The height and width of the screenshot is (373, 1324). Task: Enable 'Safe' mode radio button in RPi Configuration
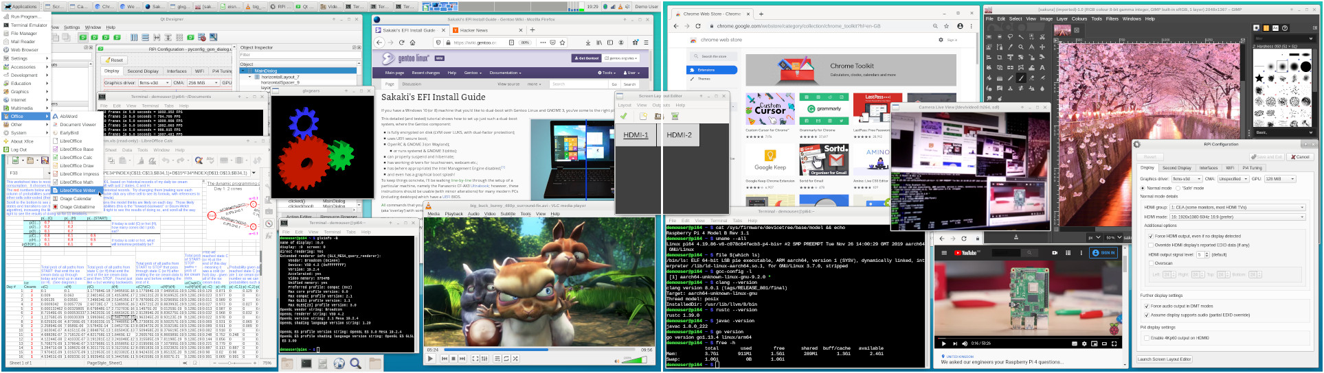pos(1178,188)
